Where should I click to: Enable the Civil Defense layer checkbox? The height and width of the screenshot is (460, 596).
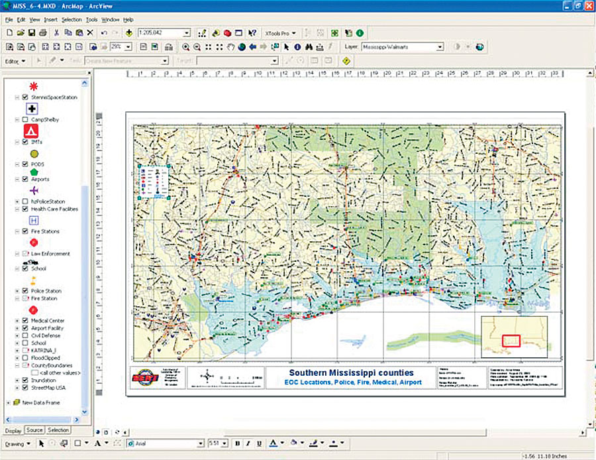click(x=25, y=335)
